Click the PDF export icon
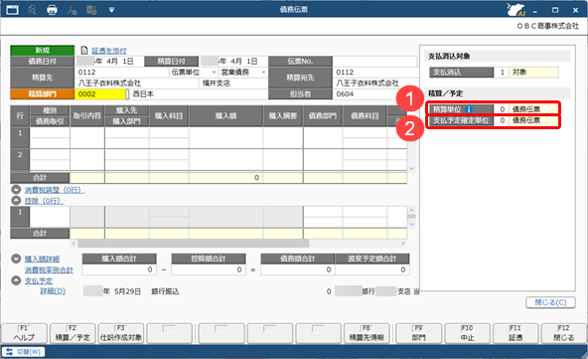588x359 pixels. [72, 10]
